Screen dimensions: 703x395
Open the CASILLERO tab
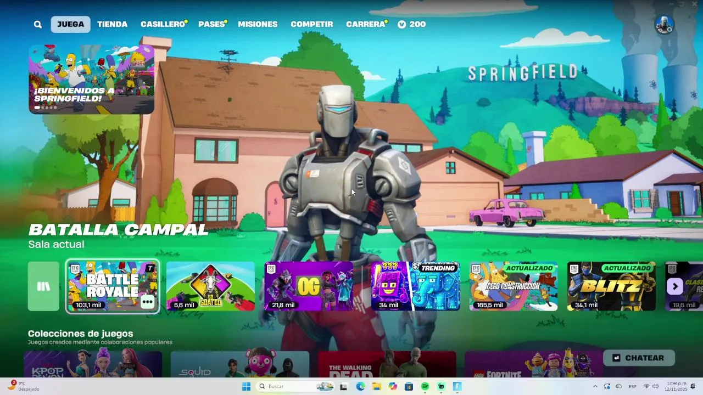[163, 24]
